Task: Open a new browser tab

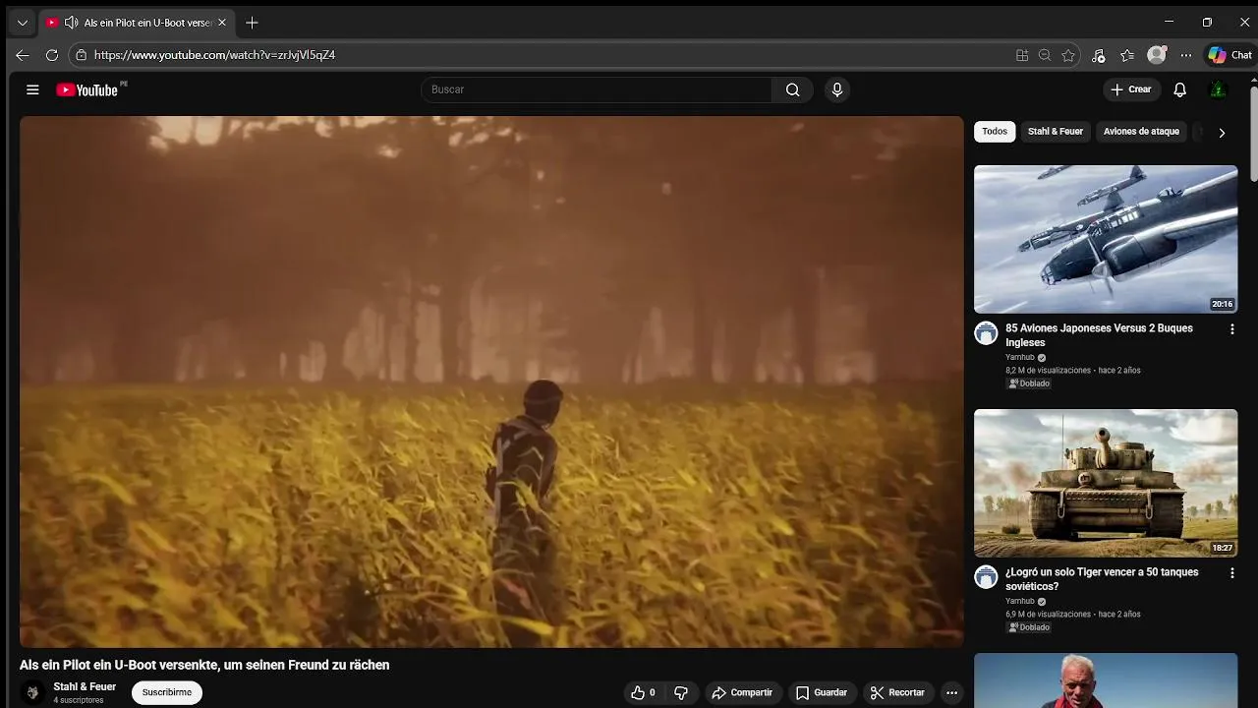Action: tap(252, 23)
